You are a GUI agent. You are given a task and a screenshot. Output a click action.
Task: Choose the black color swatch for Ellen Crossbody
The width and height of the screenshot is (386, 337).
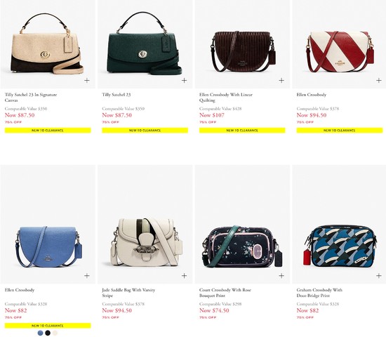tap(48, 333)
